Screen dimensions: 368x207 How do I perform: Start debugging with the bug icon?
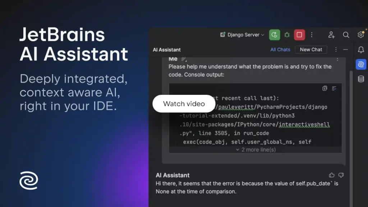tap(287, 34)
